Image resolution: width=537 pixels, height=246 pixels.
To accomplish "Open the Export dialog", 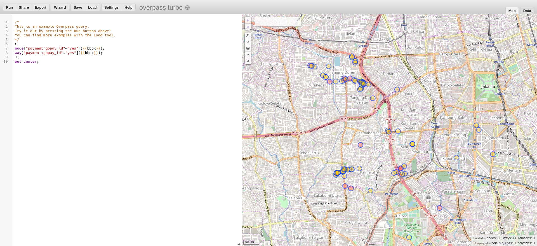I will (x=41, y=7).
